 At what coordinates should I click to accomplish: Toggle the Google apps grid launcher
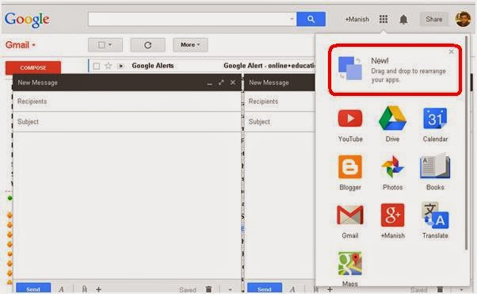tap(384, 19)
